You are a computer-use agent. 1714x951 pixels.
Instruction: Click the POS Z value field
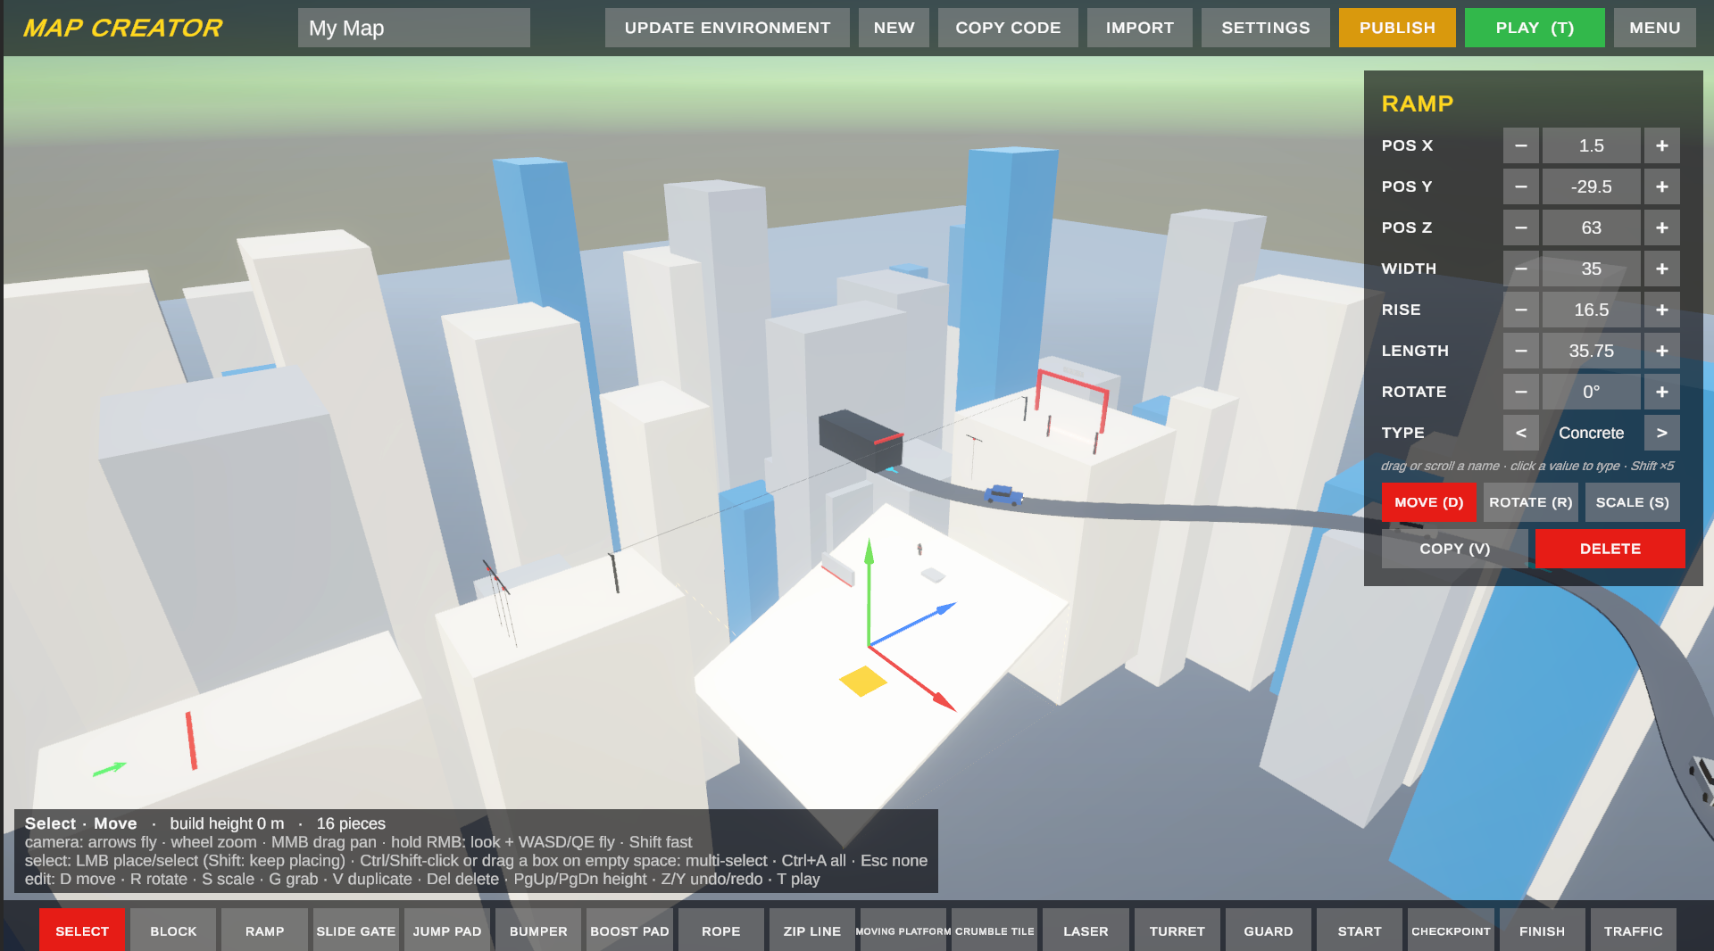1591,227
